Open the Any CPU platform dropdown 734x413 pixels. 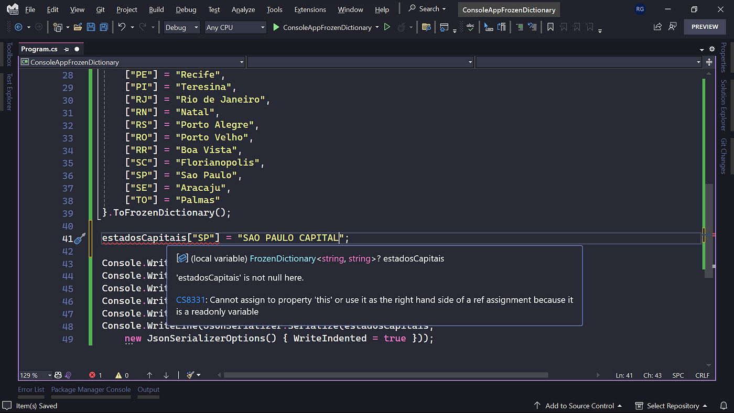[235, 27]
